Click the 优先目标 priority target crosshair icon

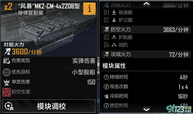[x=7, y=72]
